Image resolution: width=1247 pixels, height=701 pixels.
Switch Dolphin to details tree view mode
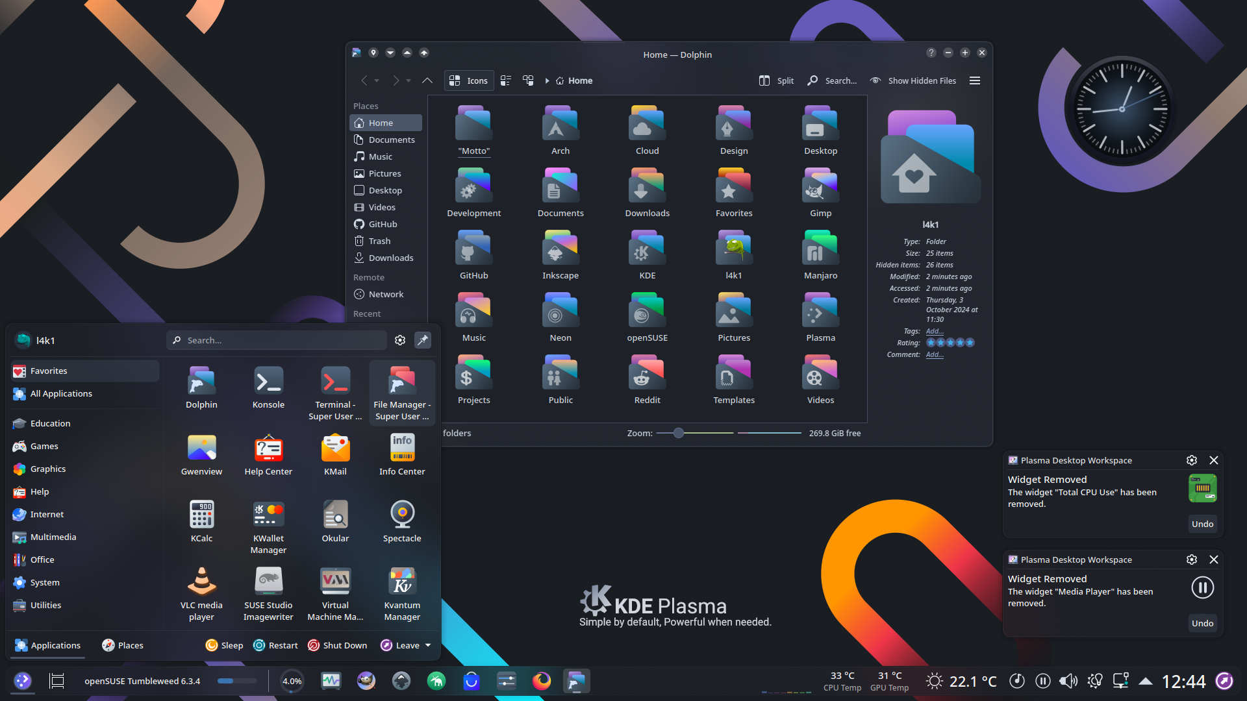(528, 80)
